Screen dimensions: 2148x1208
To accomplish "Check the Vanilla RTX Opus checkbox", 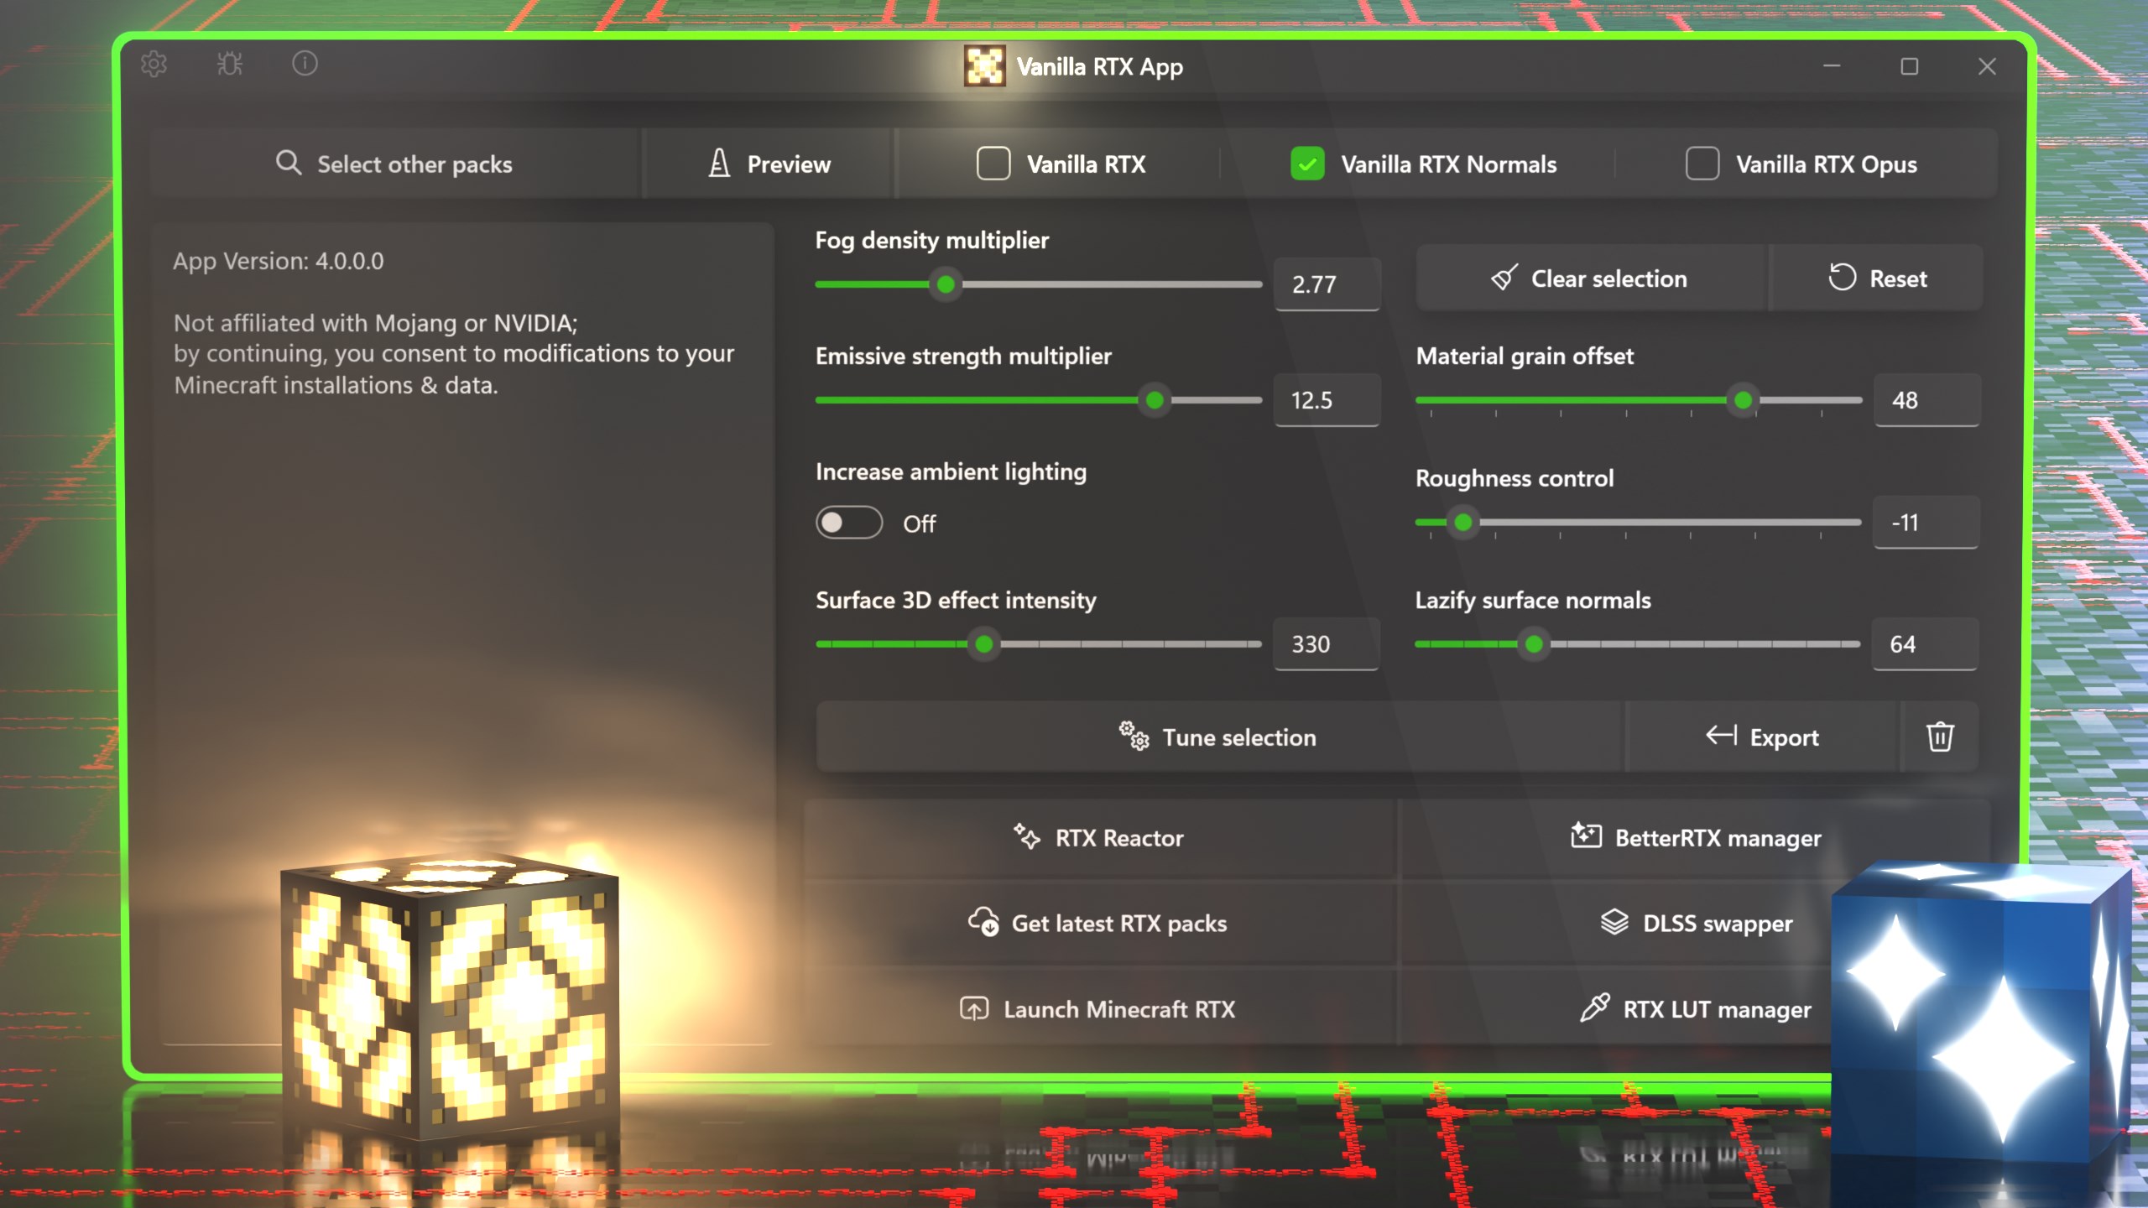I will tap(1702, 164).
